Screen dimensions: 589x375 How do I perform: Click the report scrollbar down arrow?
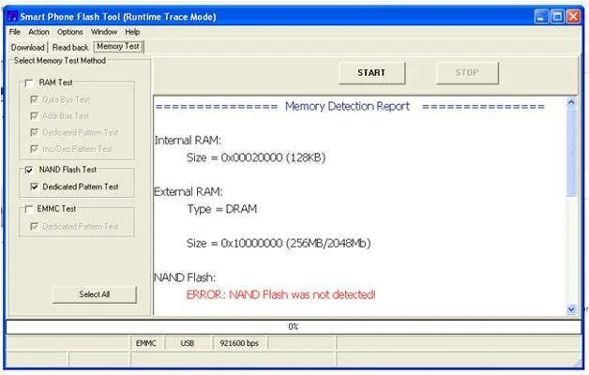[571, 309]
